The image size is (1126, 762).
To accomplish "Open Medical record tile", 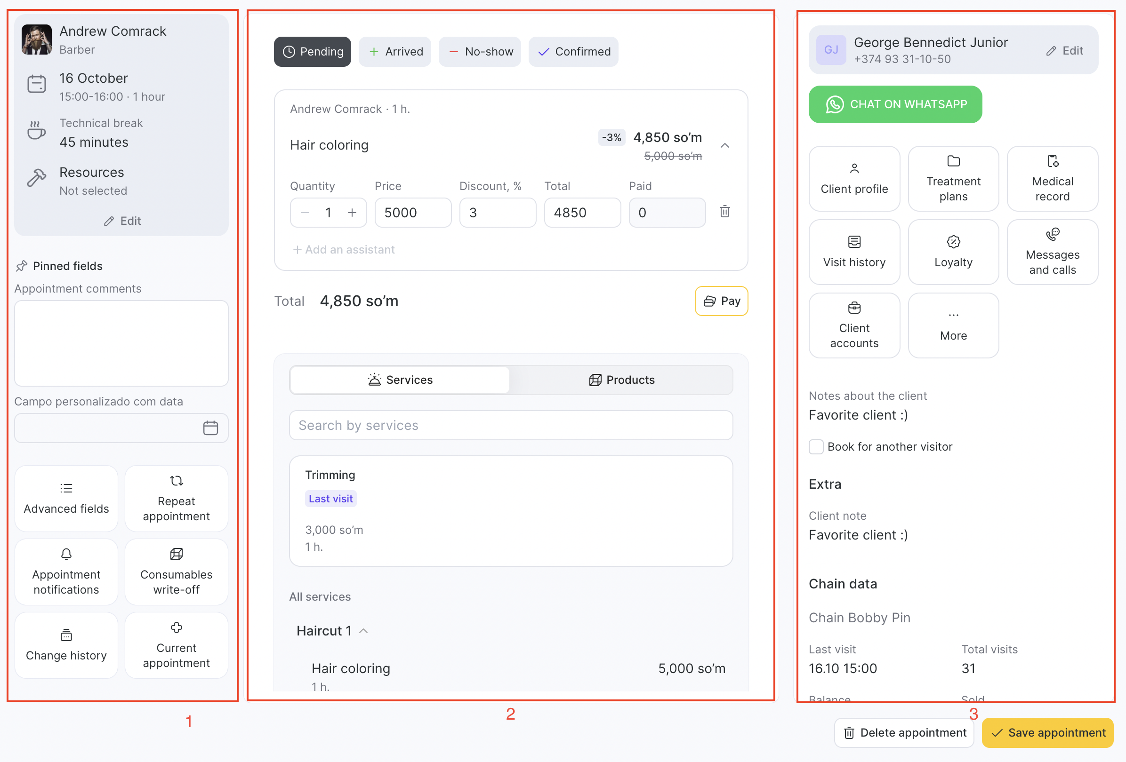I will pyautogui.click(x=1052, y=179).
